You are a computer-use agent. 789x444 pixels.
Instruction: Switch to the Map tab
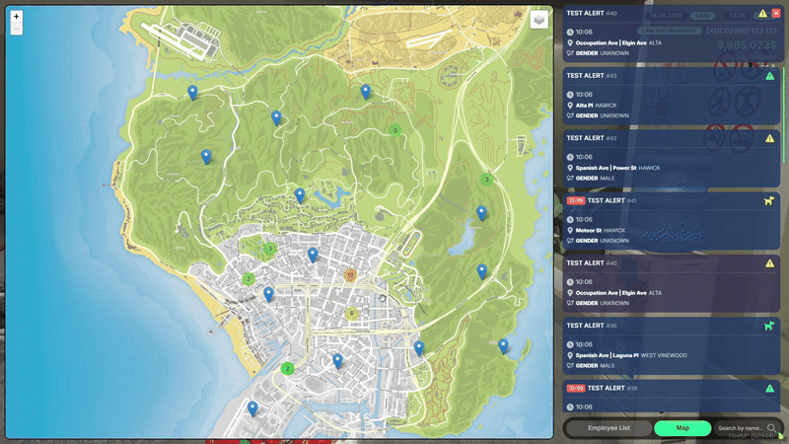pos(682,428)
